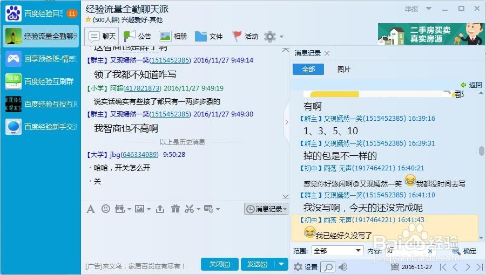Open the 文件 tab
The width and height of the screenshot is (486, 275).
pos(208,37)
